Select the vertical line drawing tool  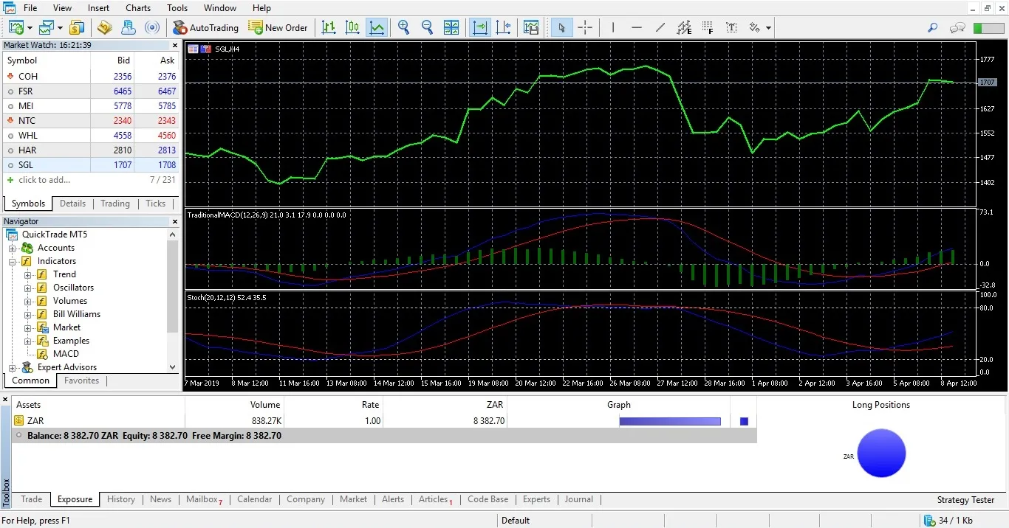[612, 27]
